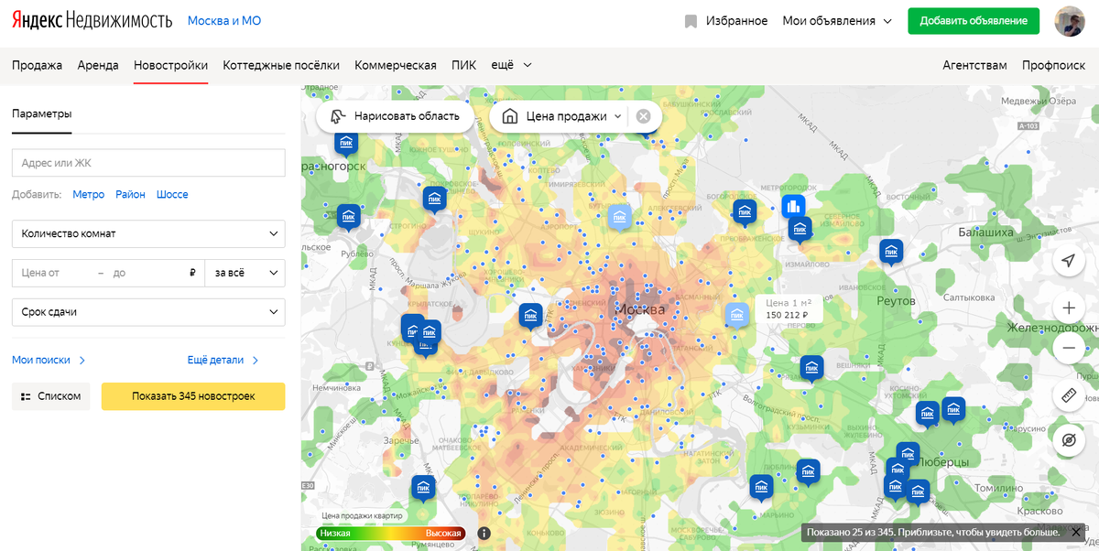Click the light blue marker near the 150 212 ₽ tooltip
The width and height of the screenshot is (1099, 551).
[736, 316]
